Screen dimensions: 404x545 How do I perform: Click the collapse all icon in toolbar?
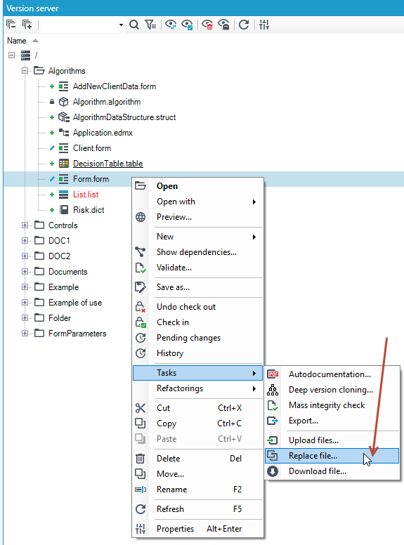(11, 25)
